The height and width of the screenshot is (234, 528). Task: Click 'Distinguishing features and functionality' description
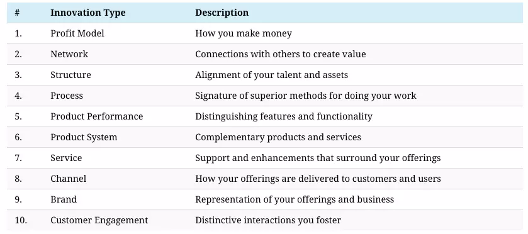(284, 117)
